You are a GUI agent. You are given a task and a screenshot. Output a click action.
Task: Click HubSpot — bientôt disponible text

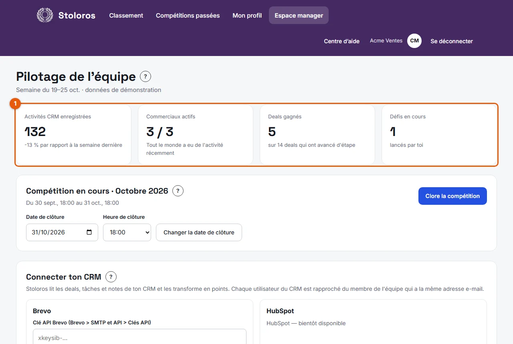pos(306,323)
